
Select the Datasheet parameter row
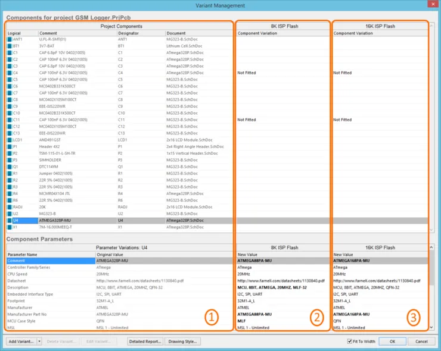[51, 281]
